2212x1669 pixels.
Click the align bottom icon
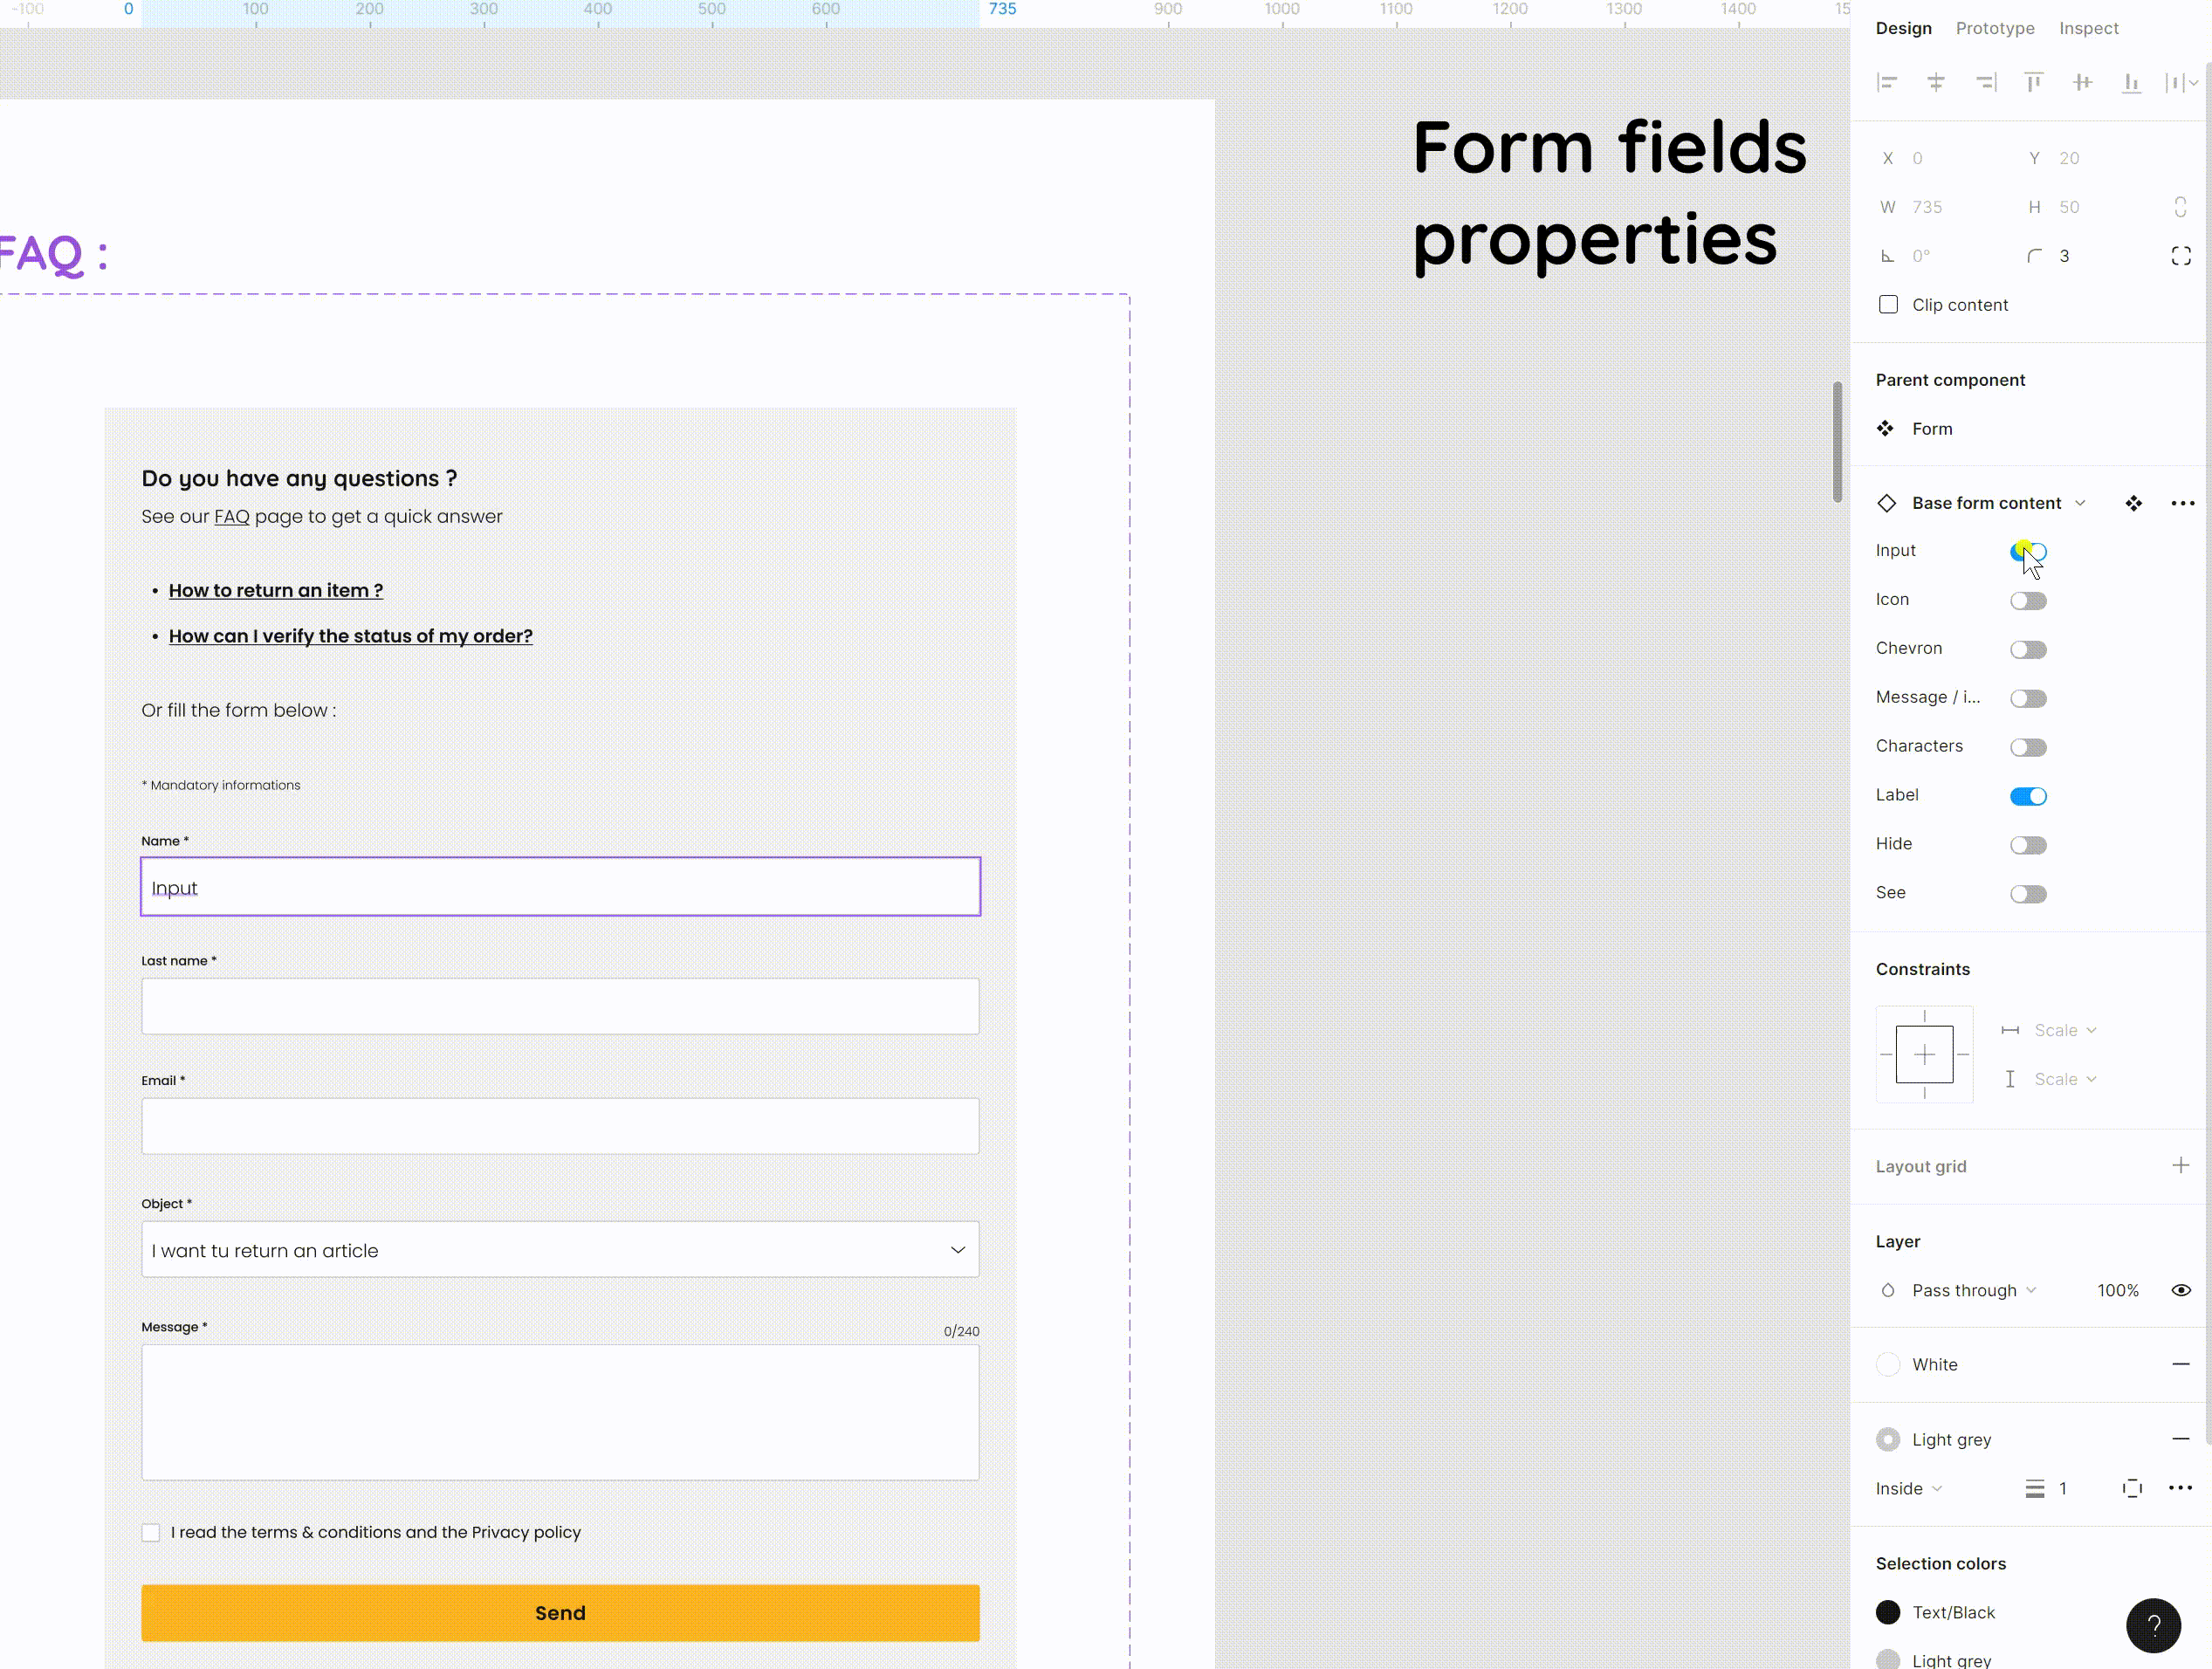(2131, 83)
